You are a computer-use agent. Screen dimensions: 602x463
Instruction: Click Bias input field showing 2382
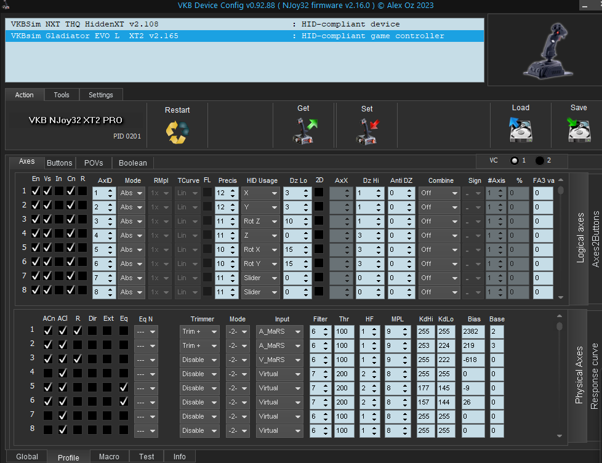point(473,331)
